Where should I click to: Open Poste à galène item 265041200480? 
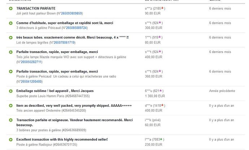31,81
